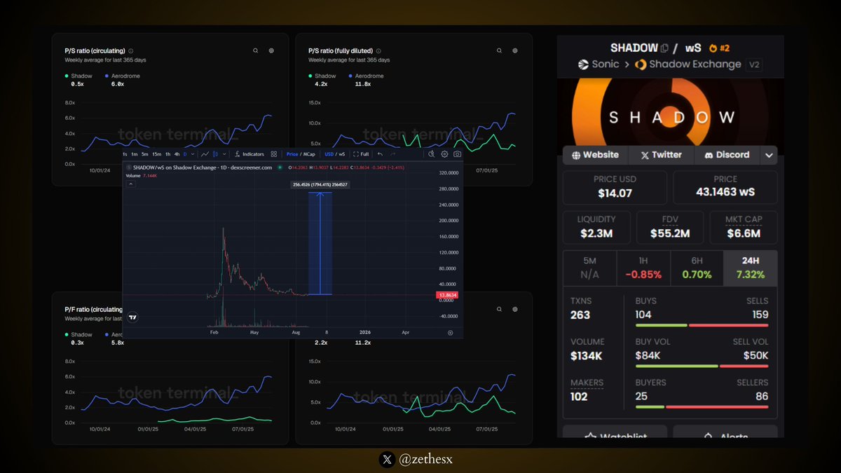The image size is (841, 473).
Task: Select the 1m chart interval
Action: point(135,154)
